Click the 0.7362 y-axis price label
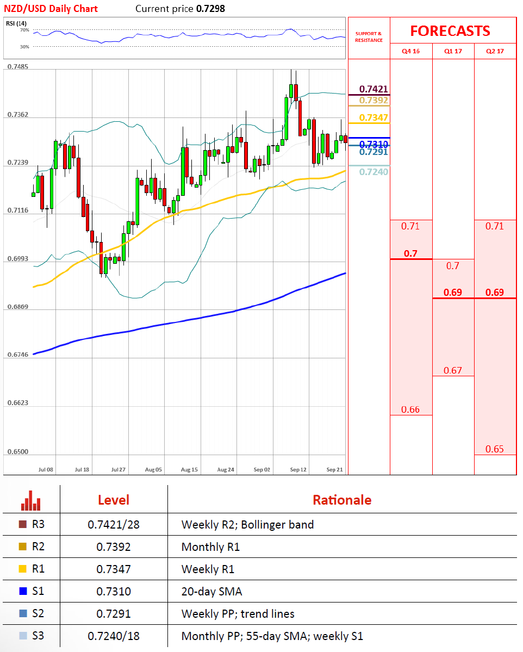Image resolution: width=523 pixels, height=652 pixels. pyautogui.click(x=18, y=114)
